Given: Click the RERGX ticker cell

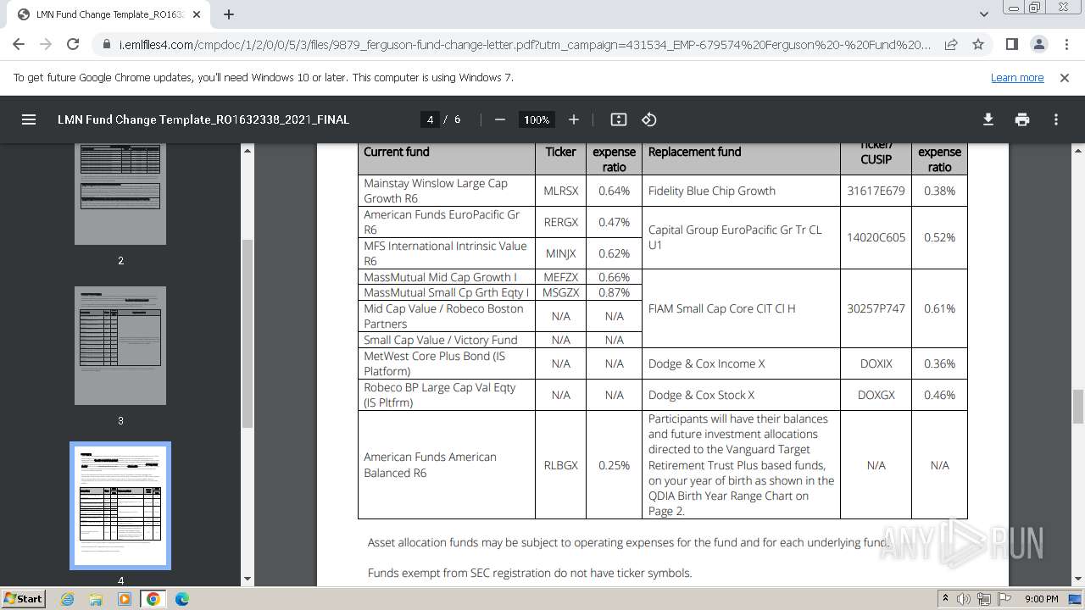Looking at the screenshot, I should click(x=560, y=222).
